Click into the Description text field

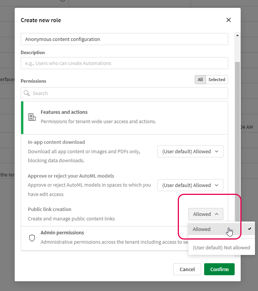(124, 63)
